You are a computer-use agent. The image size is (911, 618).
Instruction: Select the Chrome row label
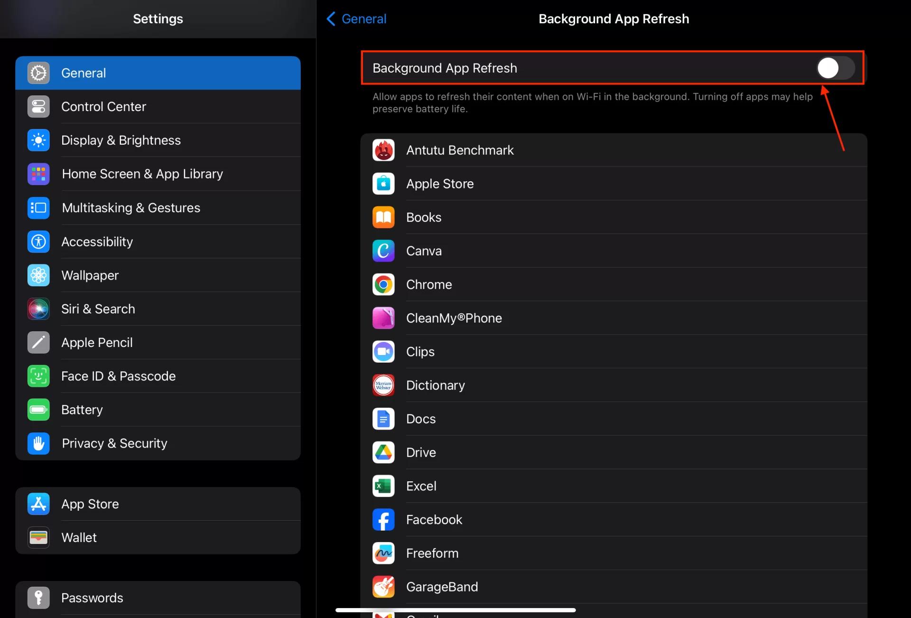(x=429, y=285)
